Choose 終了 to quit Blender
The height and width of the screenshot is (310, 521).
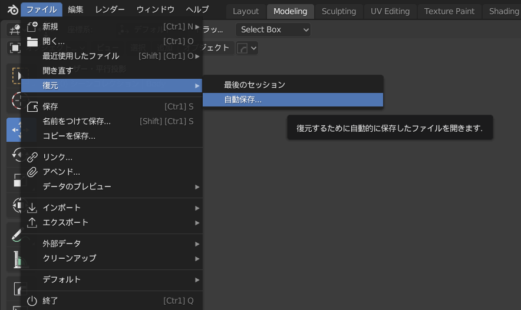click(x=111, y=301)
